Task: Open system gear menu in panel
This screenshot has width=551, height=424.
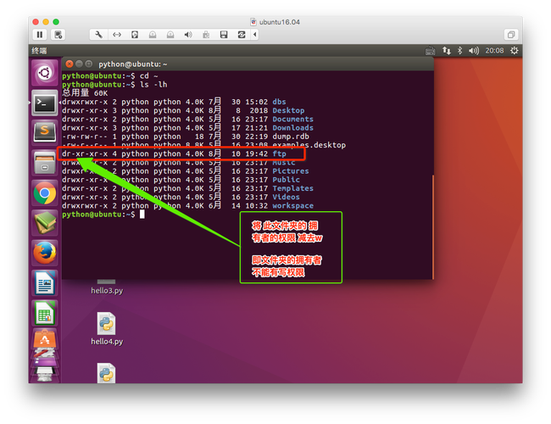Action: (515, 51)
